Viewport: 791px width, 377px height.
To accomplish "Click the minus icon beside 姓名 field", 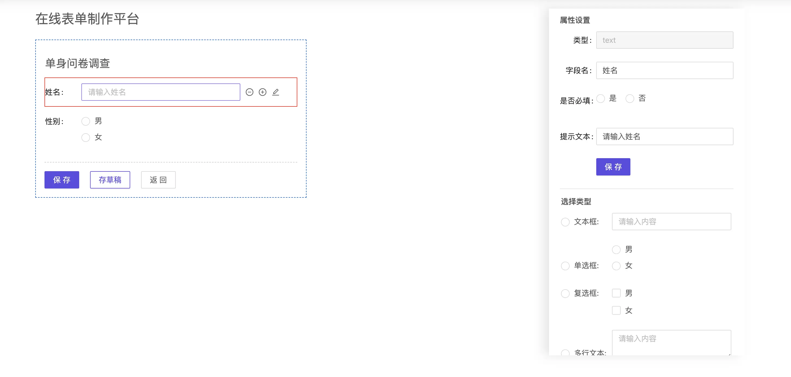I will click(x=249, y=92).
